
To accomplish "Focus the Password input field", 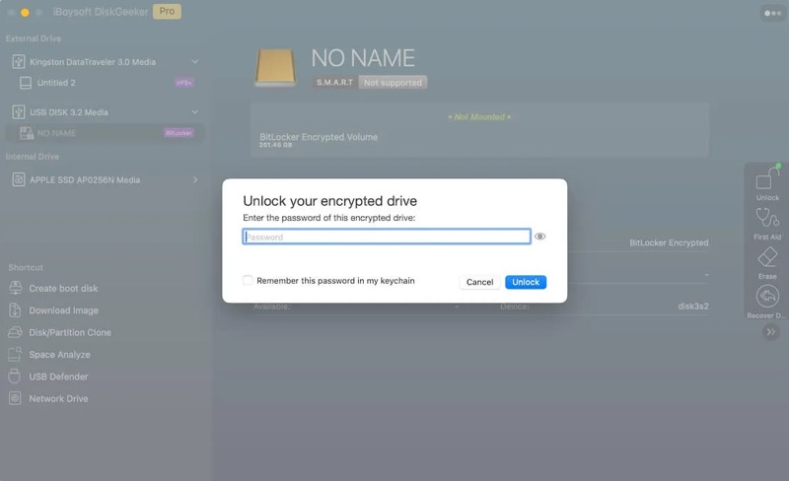I will 387,237.
